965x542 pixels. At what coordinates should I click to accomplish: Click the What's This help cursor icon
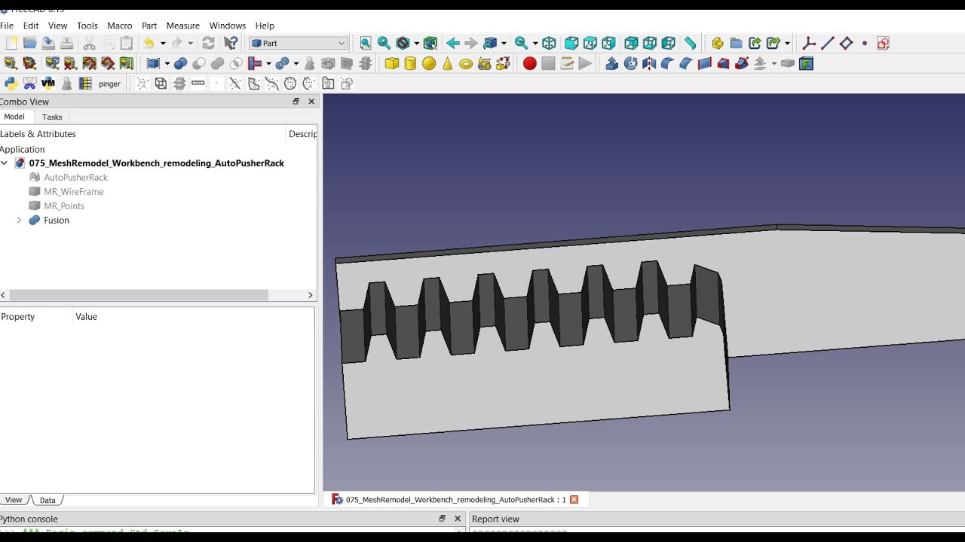tap(231, 44)
